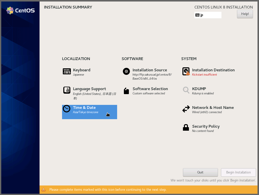Open Language Support via its icon

[x=67, y=90]
